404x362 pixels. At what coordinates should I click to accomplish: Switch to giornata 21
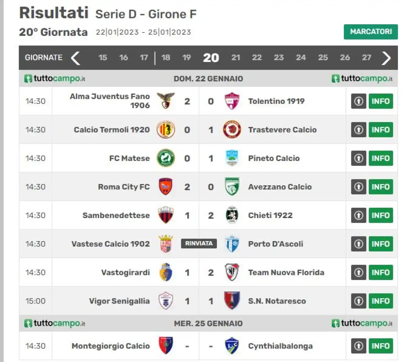click(236, 57)
